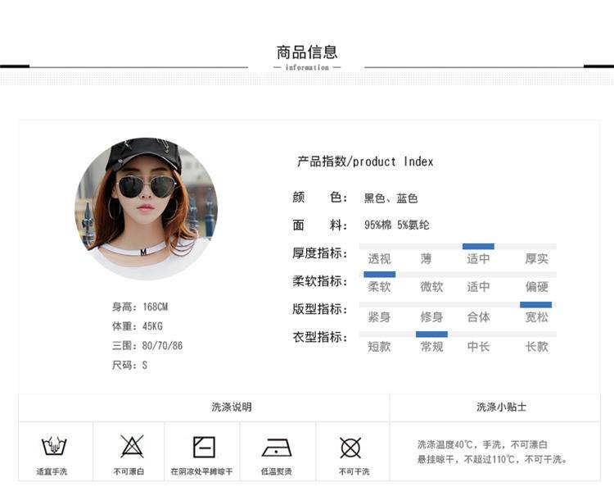Click the blue thickness indicator bar above 适中
The image size is (614, 496).
point(478,246)
